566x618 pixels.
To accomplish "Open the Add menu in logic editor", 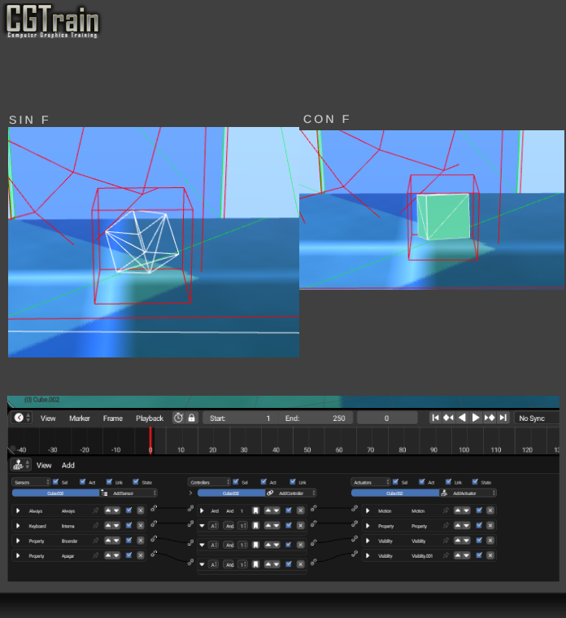I will point(68,465).
